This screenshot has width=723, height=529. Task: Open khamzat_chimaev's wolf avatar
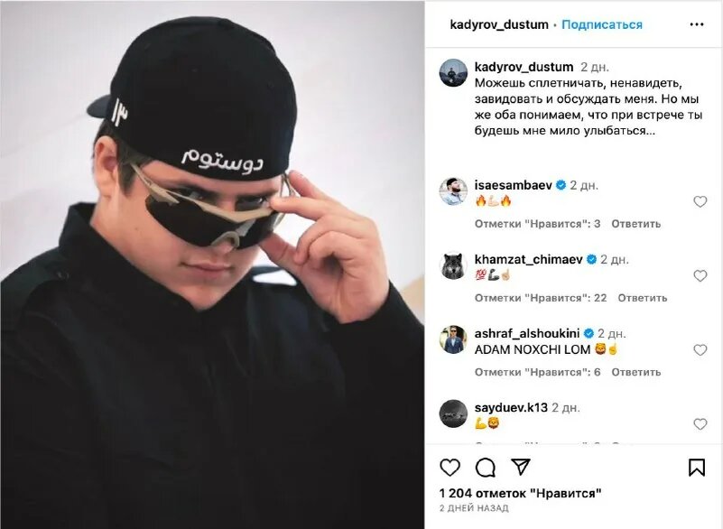(x=453, y=265)
